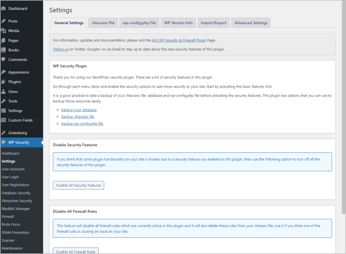
Task: Open AIO WP Security & Firewall Plugin link
Action: click(179, 40)
